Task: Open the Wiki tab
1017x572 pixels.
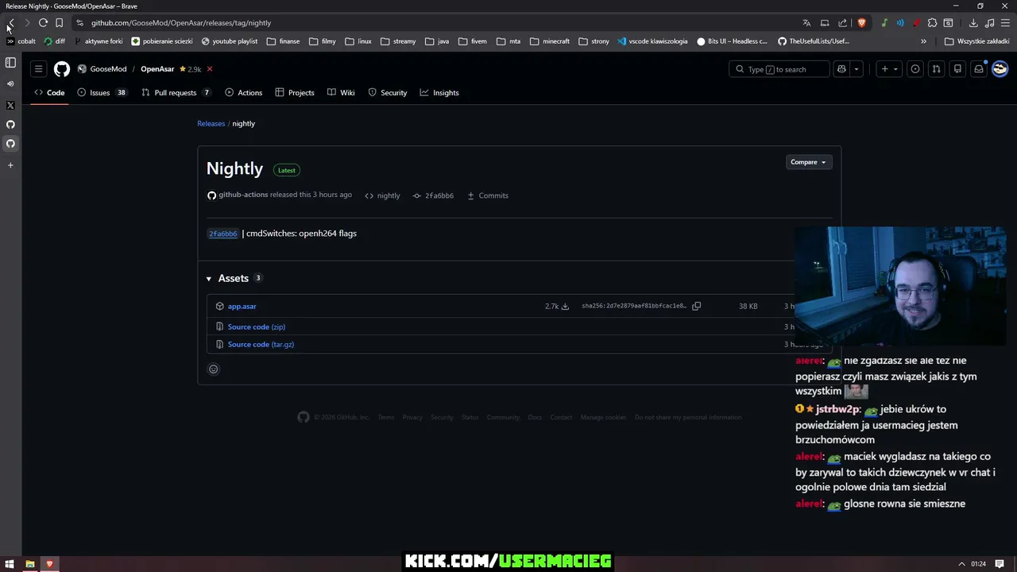Action: coord(341,93)
